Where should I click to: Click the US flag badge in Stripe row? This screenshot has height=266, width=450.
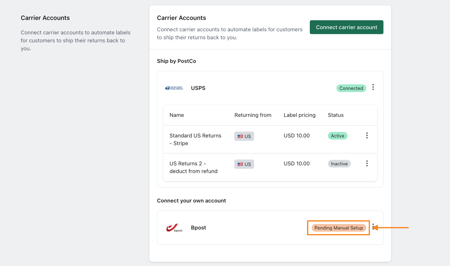(x=244, y=136)
